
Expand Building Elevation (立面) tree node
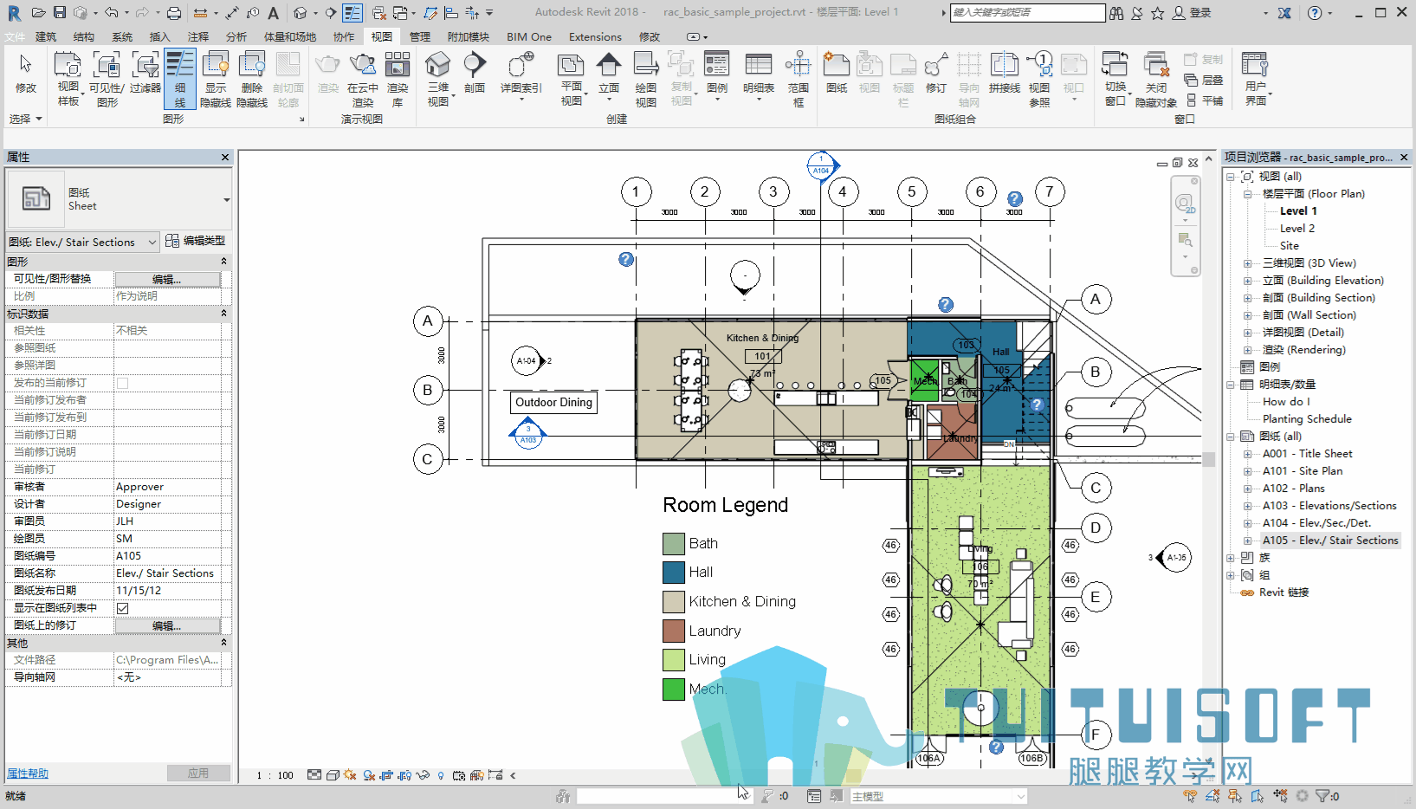click(1247, 281)
